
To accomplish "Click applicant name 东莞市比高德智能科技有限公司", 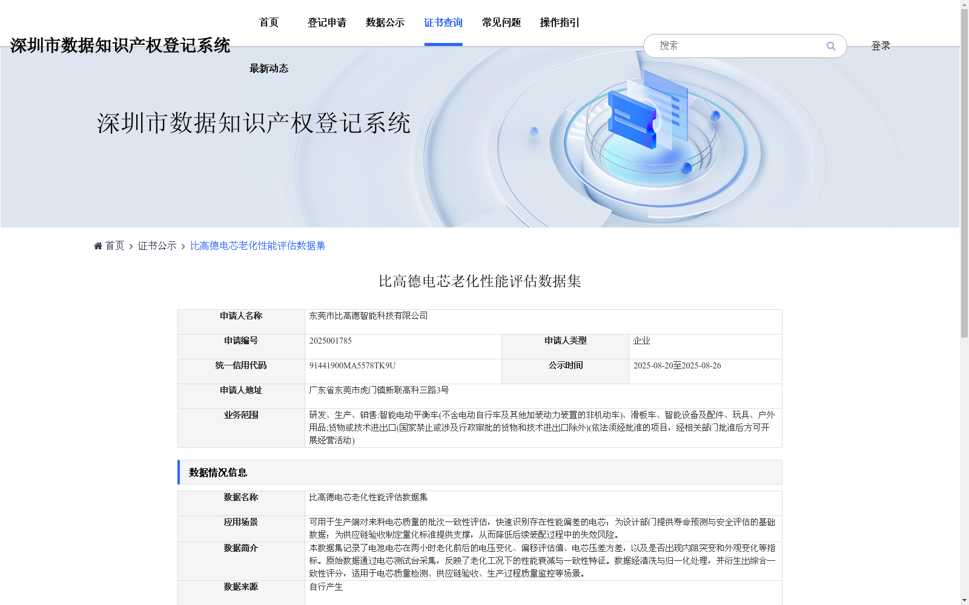I will point(368,316).
